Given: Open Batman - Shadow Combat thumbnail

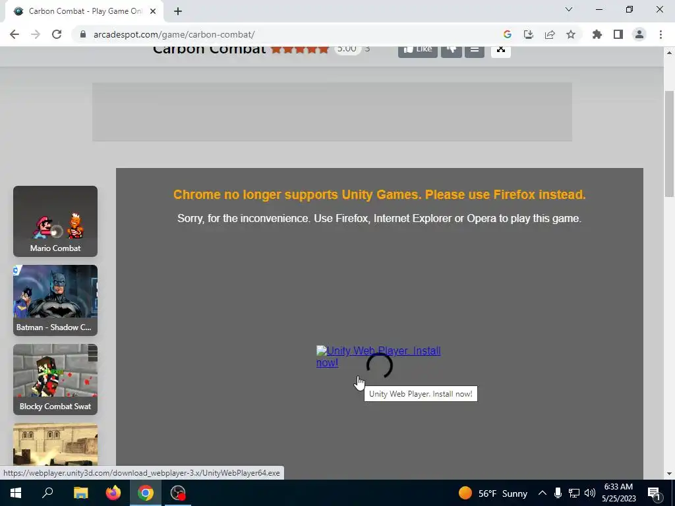Looking at the screenshot, I should pos(55,300).
